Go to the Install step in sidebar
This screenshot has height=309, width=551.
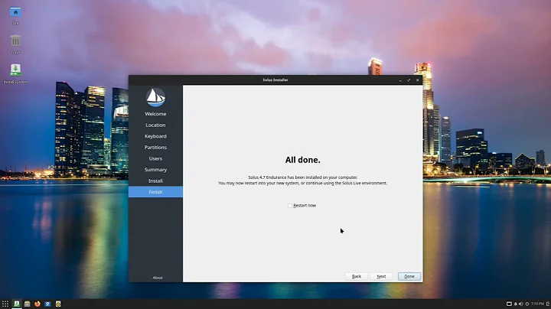(x=155, y=181)
